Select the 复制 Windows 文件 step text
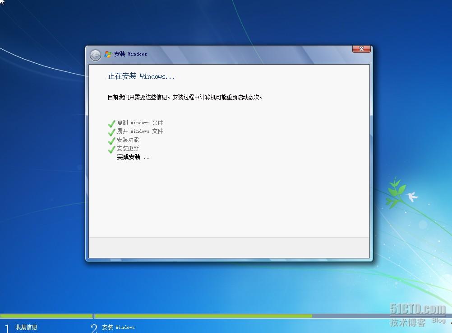452x333 pixels. [x=140, y=122]
